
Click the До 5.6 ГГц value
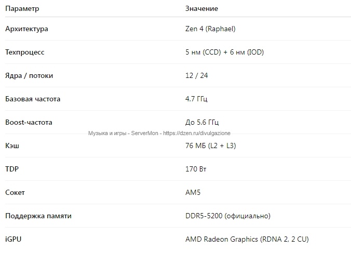202,122
